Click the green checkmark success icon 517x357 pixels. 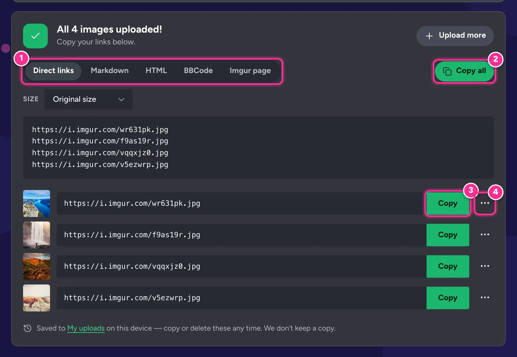click(x=35, y=36)
